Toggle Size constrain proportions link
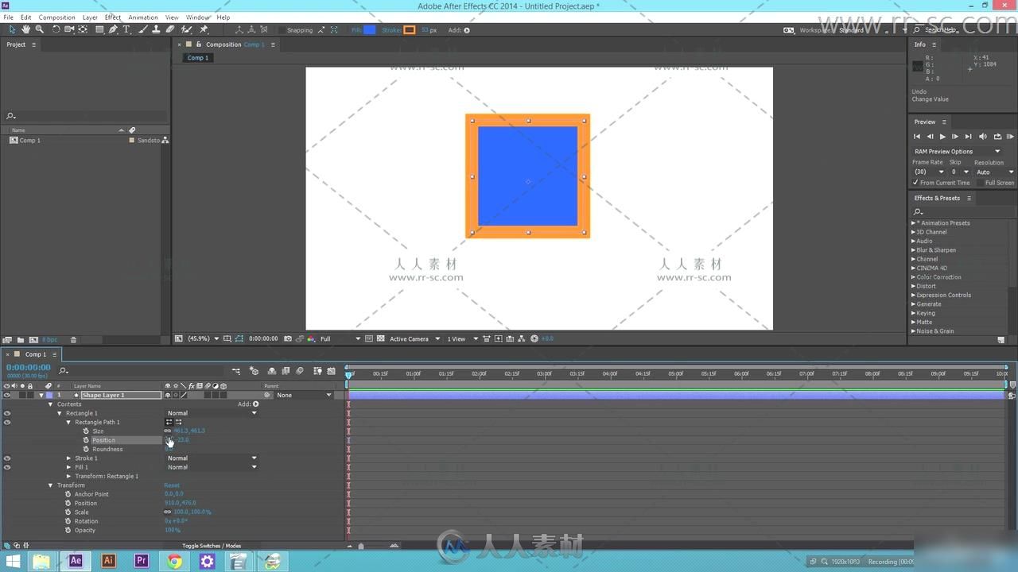Image resolution: width=1018 pixels, height=572 pixels. (168, 431)
